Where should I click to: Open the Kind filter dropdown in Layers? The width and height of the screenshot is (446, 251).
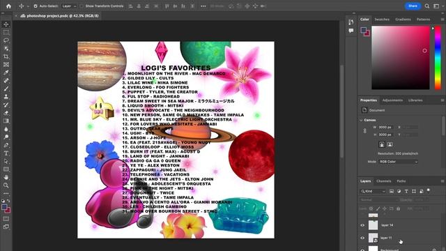tap(373, 191)
